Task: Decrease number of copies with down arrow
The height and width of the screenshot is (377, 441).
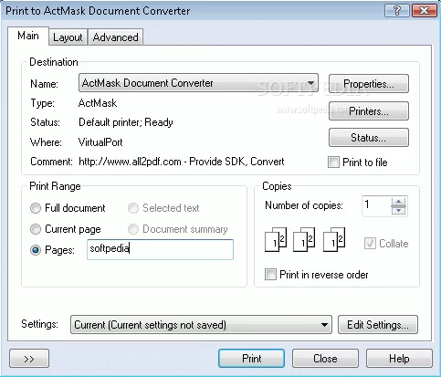Action: pos(399,210)
